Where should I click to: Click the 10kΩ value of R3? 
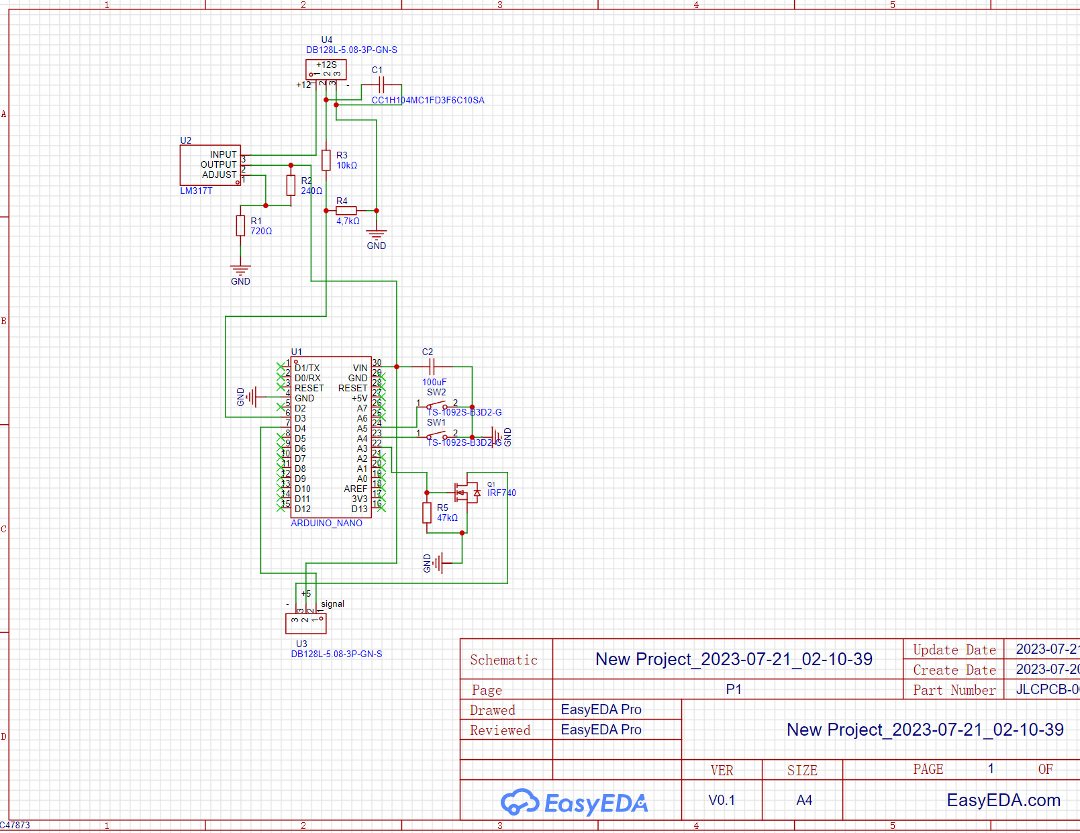[x=346, y=165]
